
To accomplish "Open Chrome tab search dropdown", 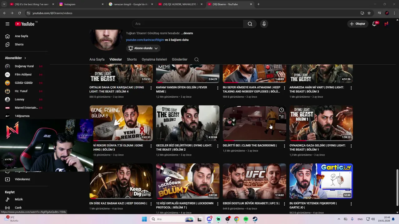I will (4, 4).
